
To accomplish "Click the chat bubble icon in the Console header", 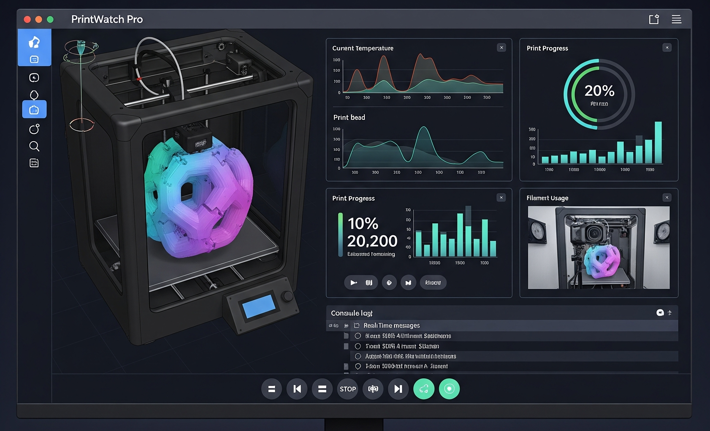I will pyautogui.click(x=660, y=313).
